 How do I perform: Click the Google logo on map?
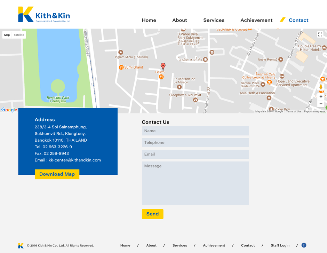(9, 110)
